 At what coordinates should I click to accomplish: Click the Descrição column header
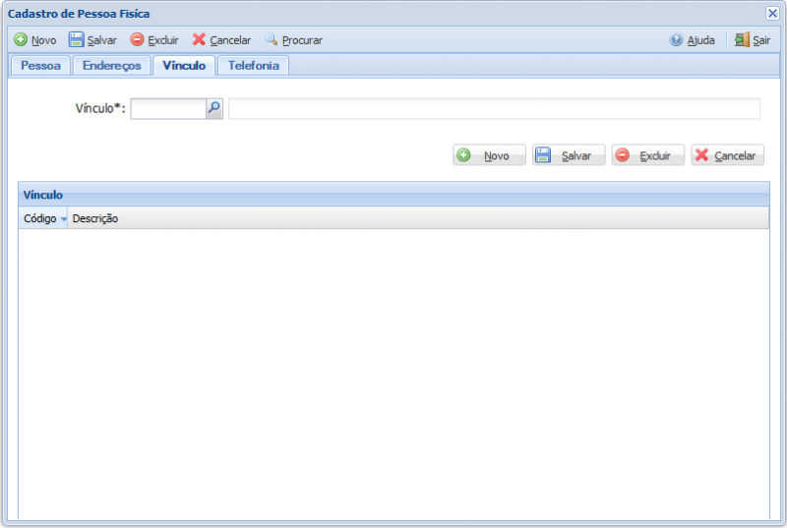pyautogui.click(x=95, y=218)
